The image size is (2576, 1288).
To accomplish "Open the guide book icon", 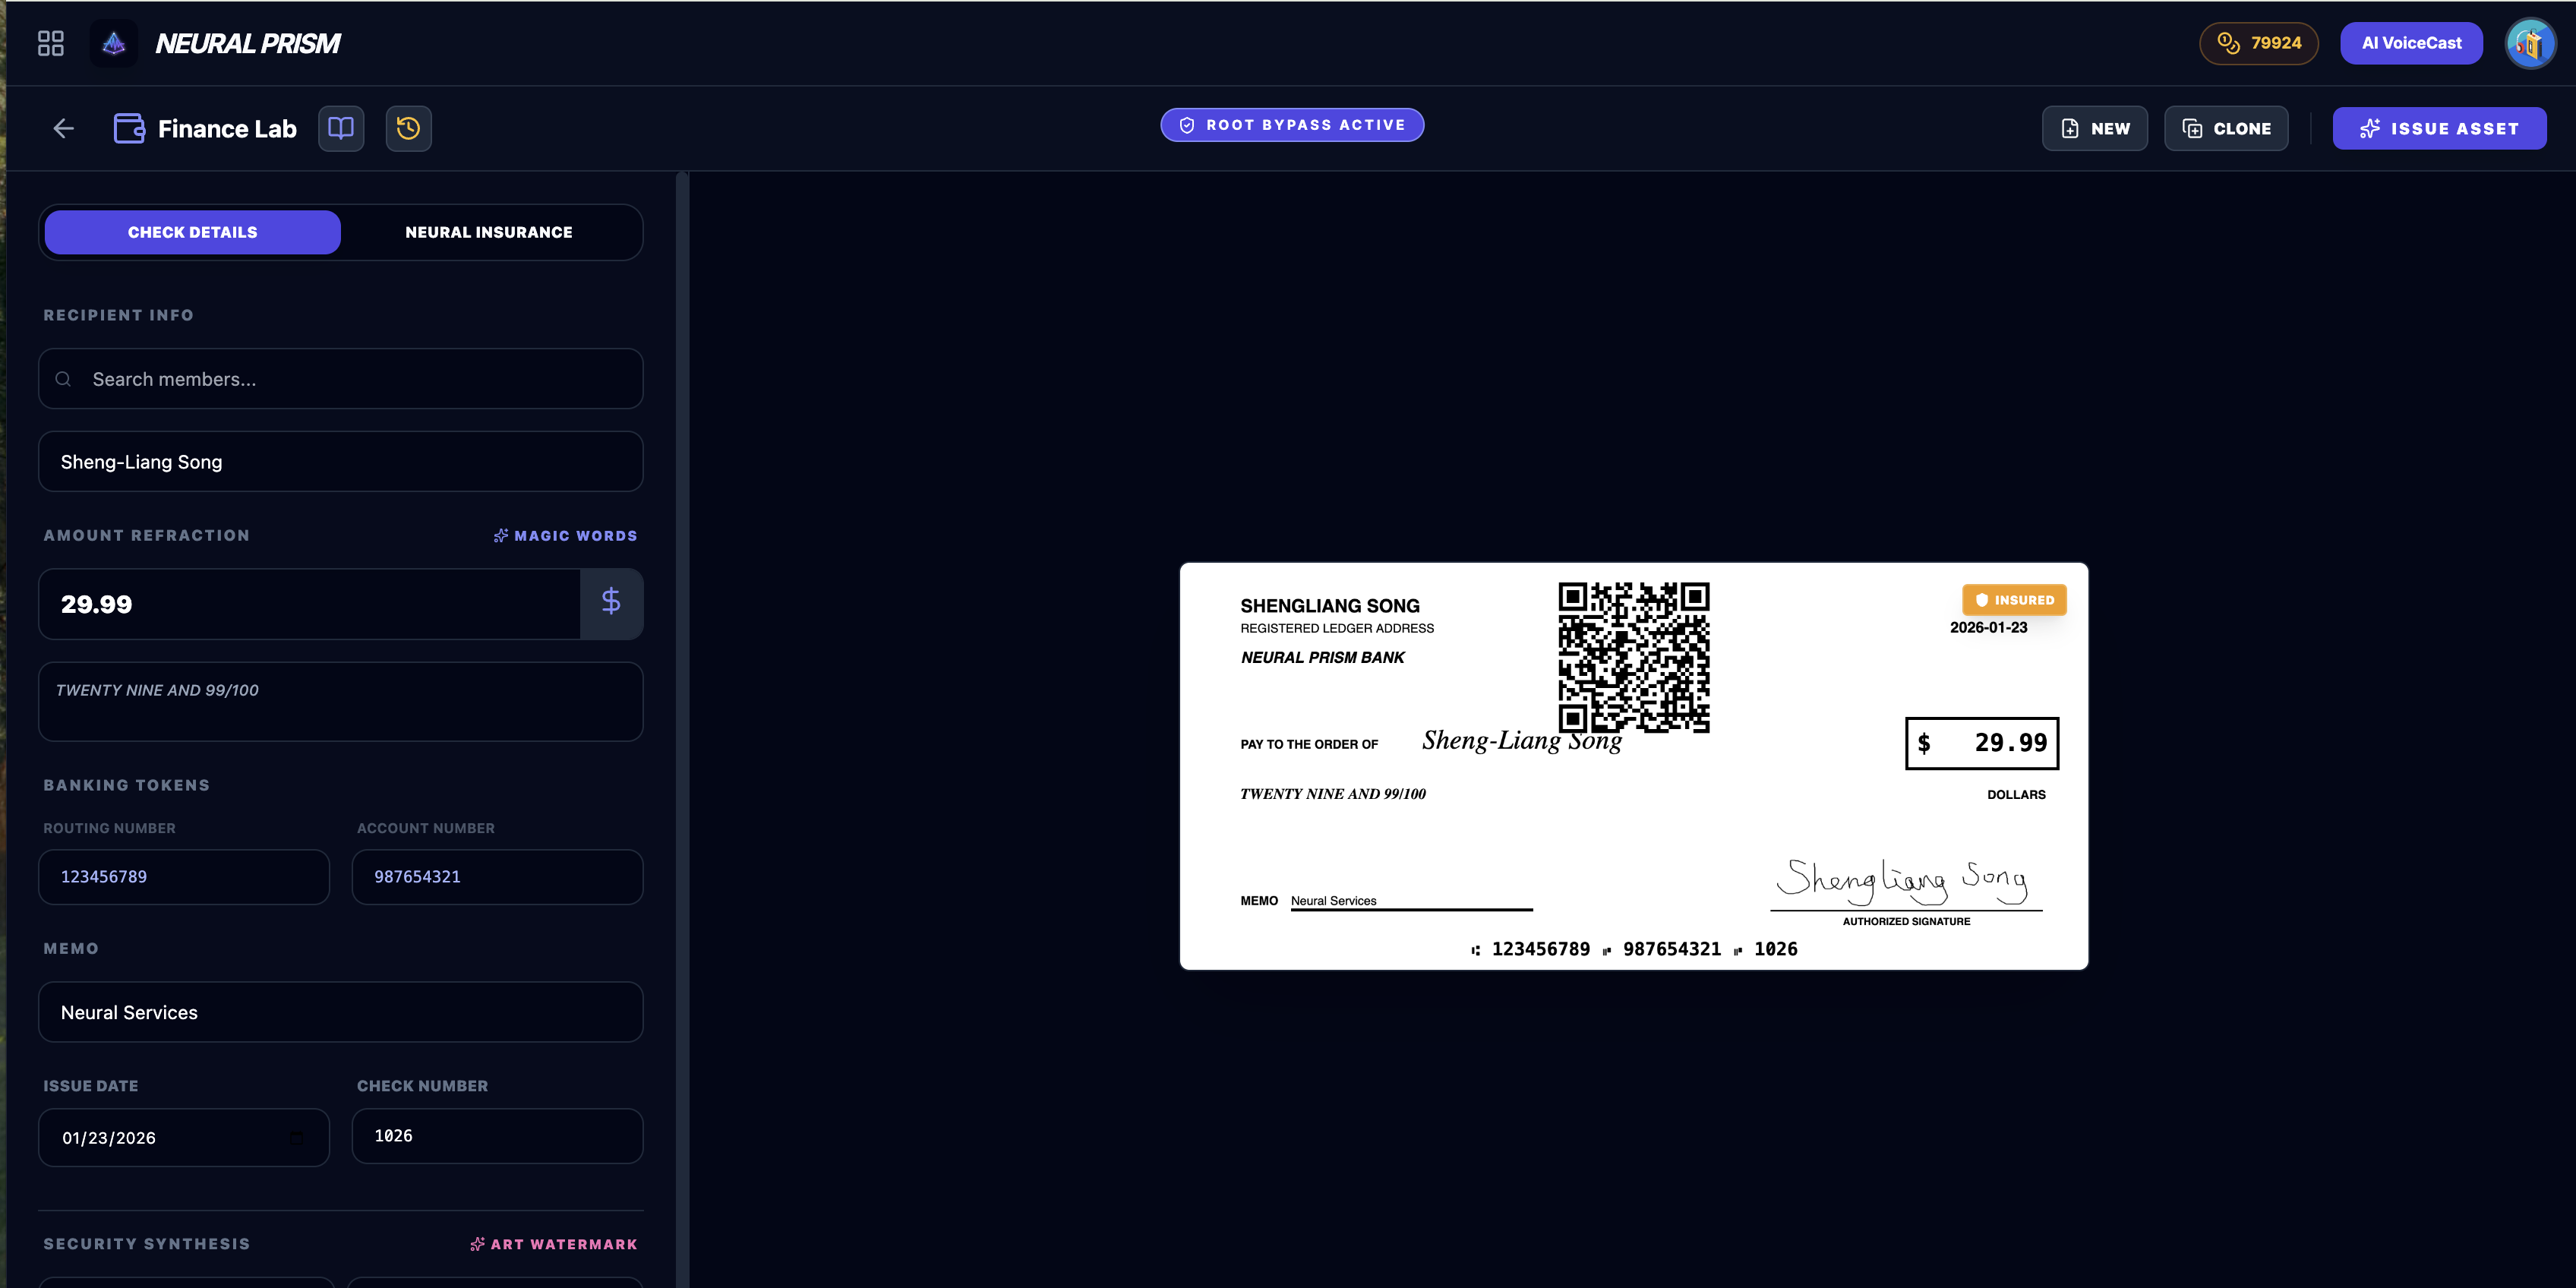I will [x=341, y=128].
